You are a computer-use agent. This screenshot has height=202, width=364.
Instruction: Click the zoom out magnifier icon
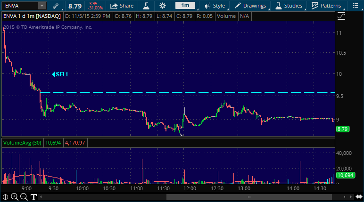[x=24, y=197]
